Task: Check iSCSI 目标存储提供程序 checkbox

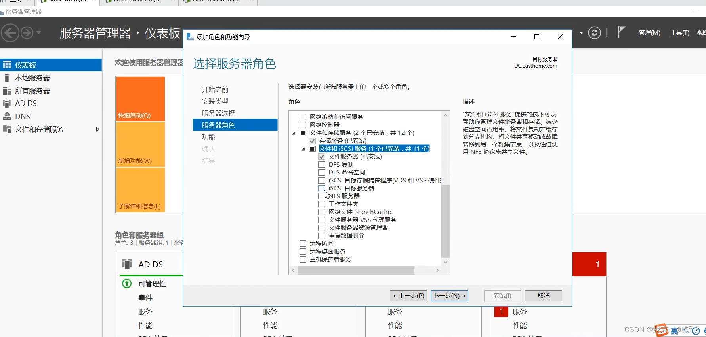Action: 322,180
